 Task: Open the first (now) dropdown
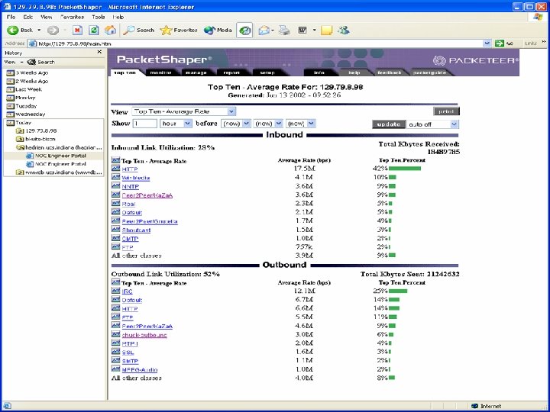(x=235, y=124)
